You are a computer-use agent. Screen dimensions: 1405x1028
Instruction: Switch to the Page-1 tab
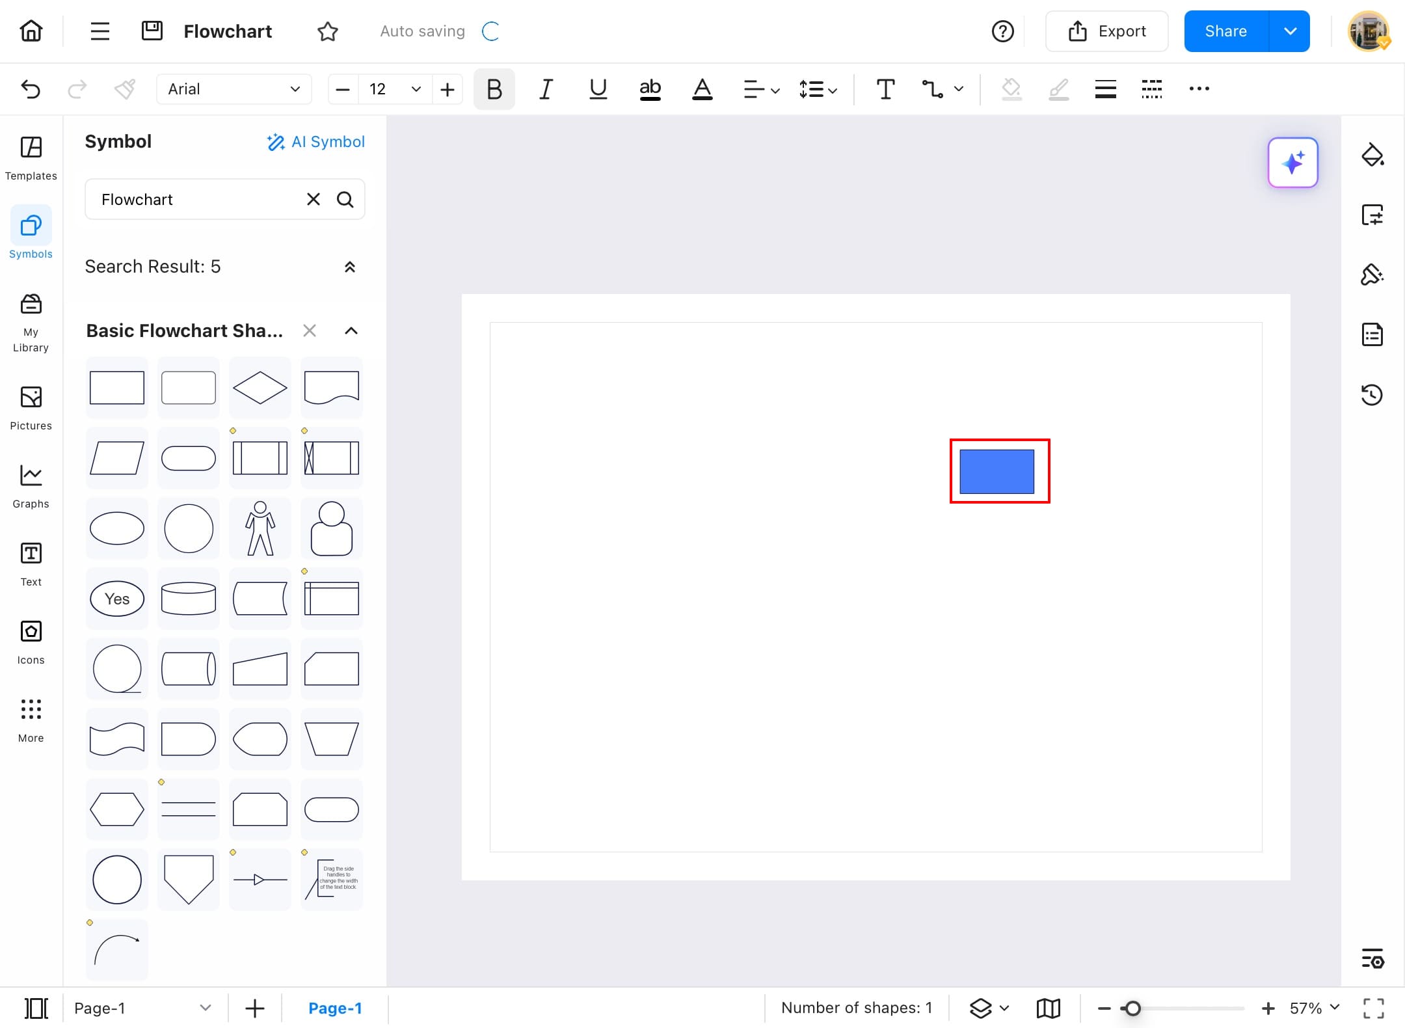335,1008
